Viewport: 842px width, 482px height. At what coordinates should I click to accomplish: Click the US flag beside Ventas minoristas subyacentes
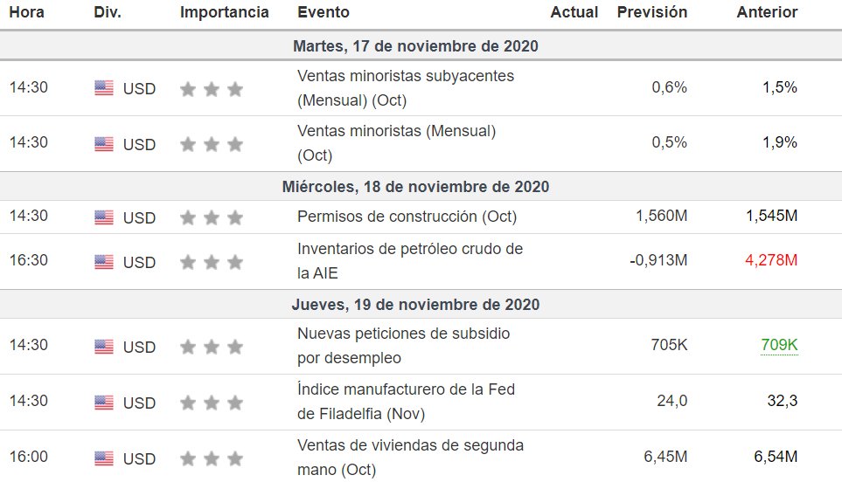point(104,88)
